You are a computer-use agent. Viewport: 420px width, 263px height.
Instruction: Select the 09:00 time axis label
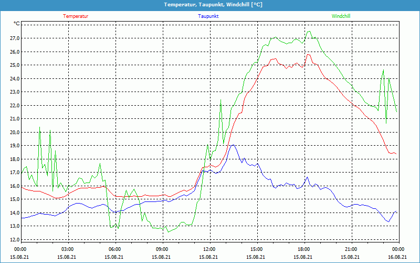[162, 249]
